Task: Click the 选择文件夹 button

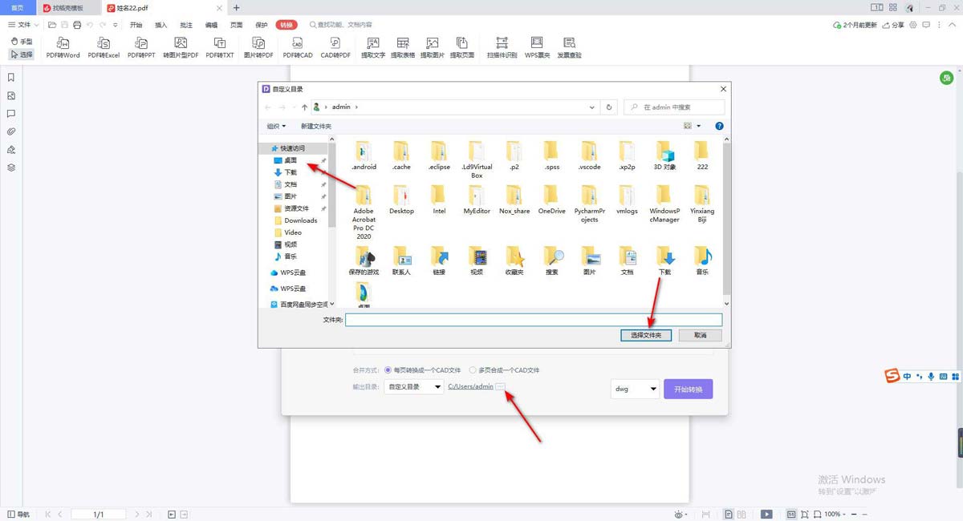Action: coord(646,335)
